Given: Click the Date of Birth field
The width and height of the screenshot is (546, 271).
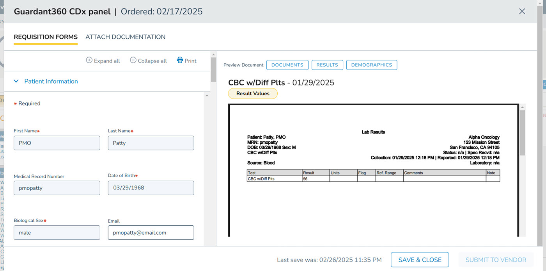Looking at the screenshot, I should pos(151,188).
